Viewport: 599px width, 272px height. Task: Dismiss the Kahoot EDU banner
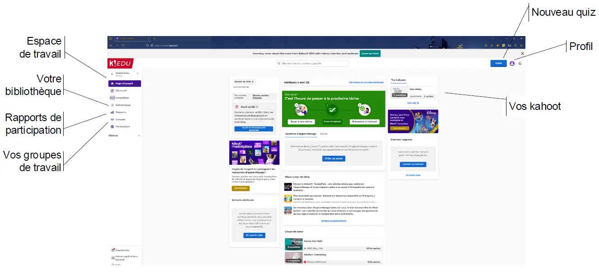point(522,54)
